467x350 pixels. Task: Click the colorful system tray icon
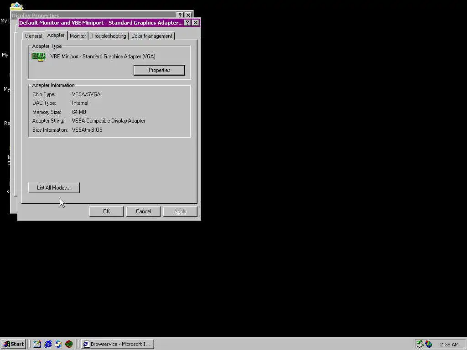[x=429, y=344]
